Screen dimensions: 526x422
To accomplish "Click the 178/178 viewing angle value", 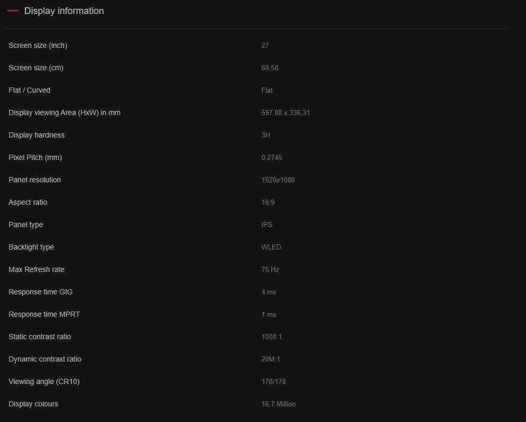I will pos(273,382).
